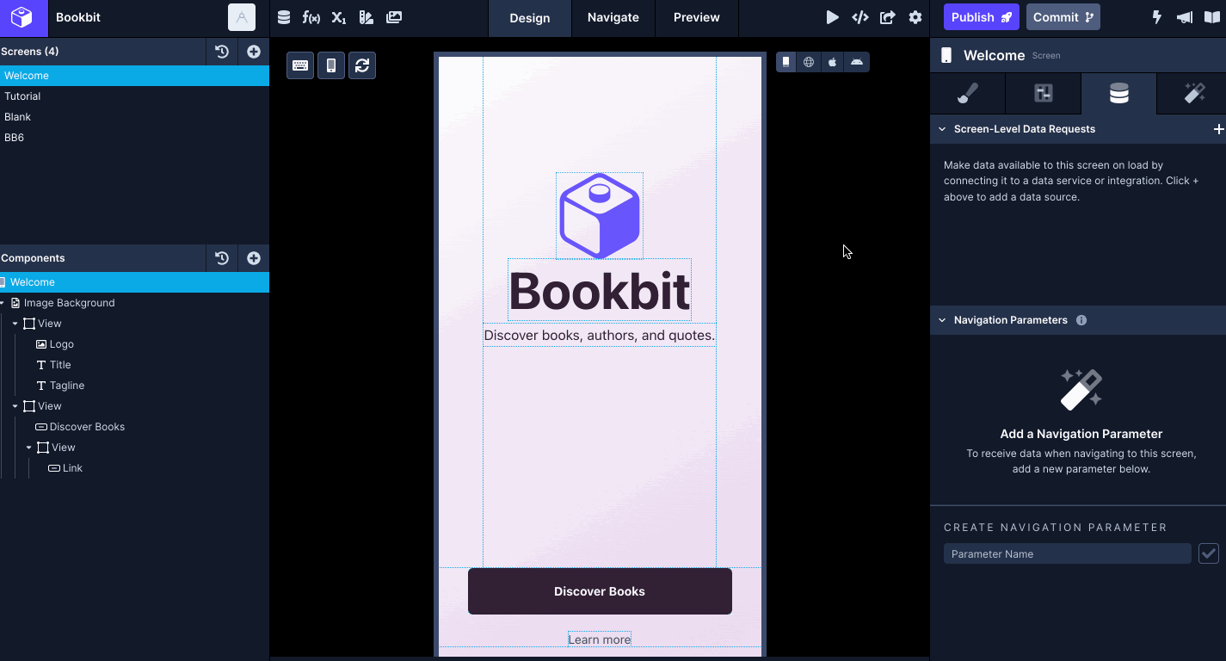Open project settings gear icon
The image size is (1226, 661).
[x=915, y=17]
